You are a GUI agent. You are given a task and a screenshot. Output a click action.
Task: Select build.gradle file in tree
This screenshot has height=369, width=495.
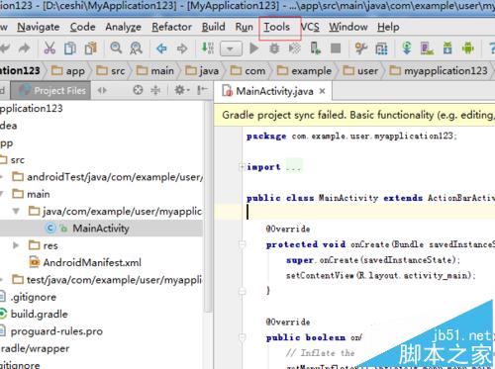[x=39, y=314]
